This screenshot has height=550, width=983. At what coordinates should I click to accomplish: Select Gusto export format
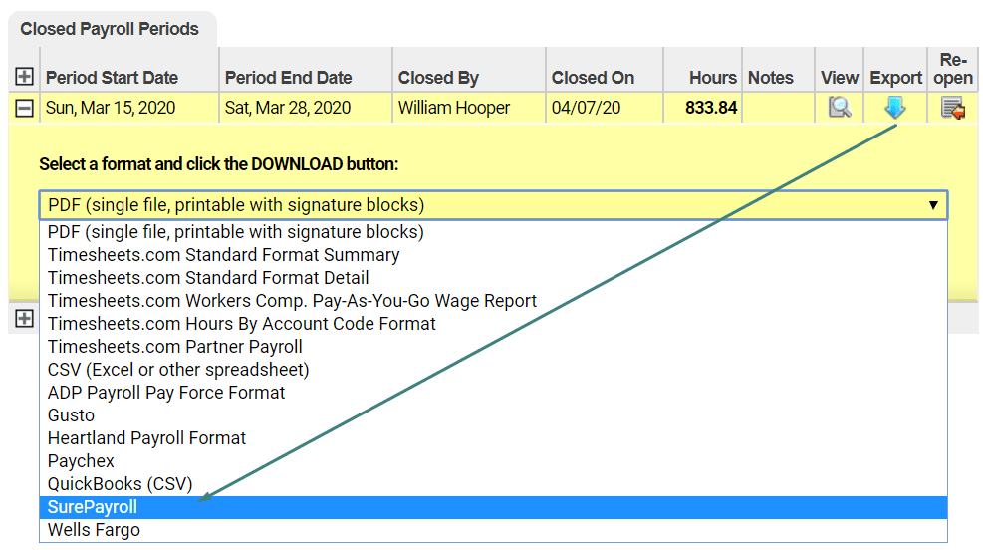(x=493, y=415)
